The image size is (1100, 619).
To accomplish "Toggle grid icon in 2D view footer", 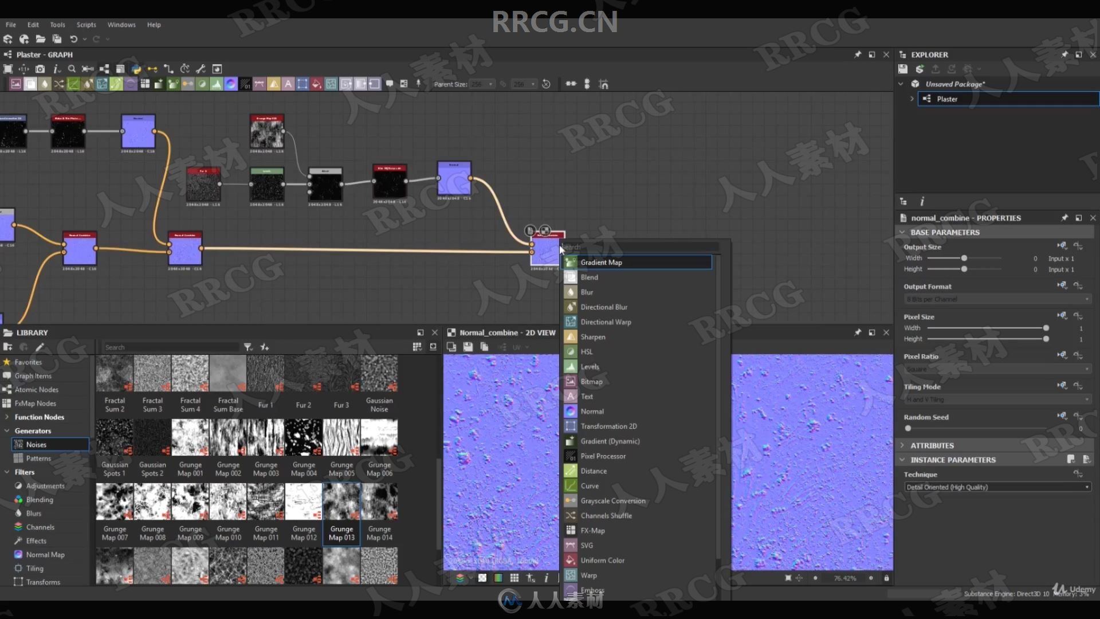I will click(514, 578).
